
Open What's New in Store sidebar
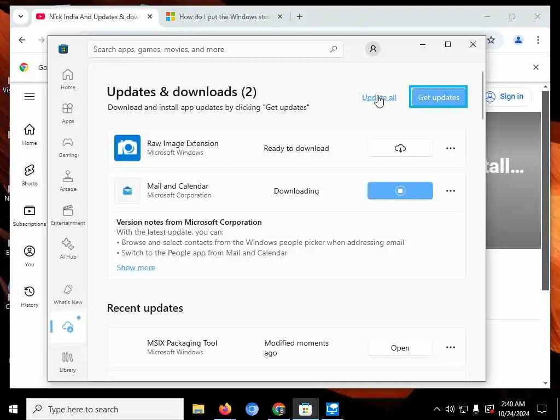point(68,295)
